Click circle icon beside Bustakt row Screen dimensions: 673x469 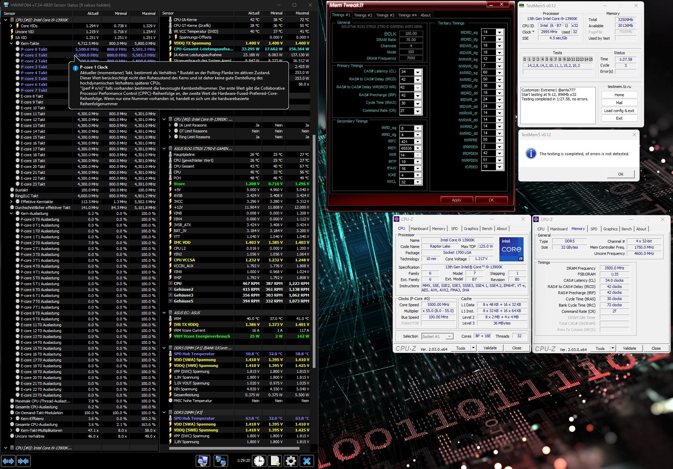coord(12,190)
